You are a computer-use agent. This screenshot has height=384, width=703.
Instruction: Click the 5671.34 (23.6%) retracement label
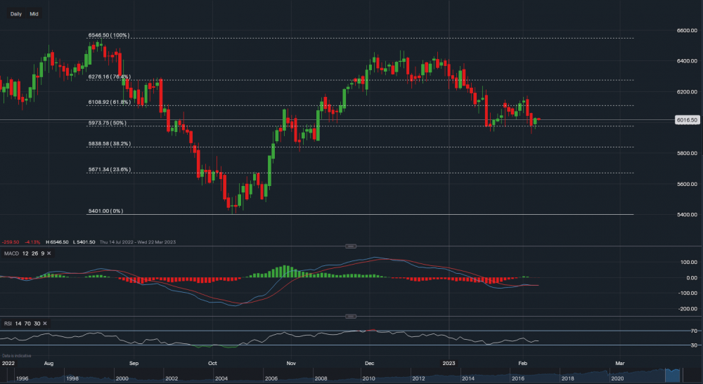(x=109, y=169)
